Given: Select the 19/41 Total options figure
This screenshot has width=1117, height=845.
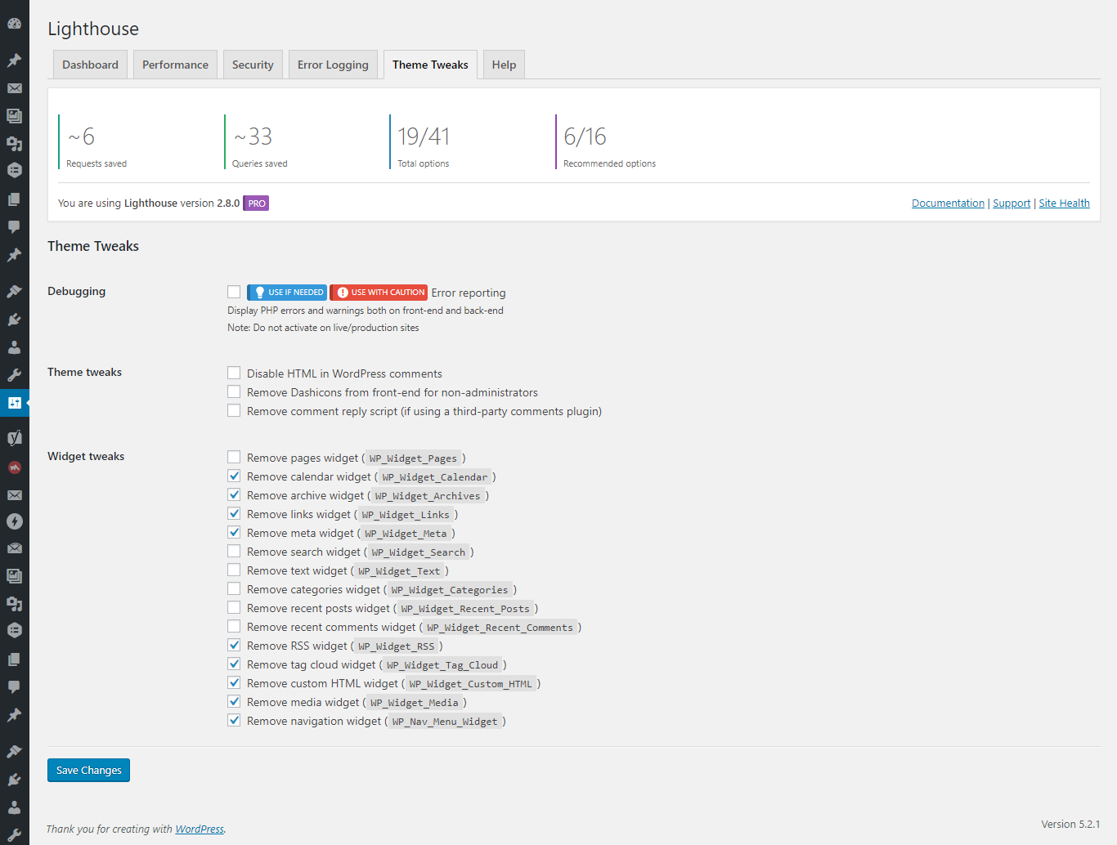Looking at the screenshot, I should [424, 136].
